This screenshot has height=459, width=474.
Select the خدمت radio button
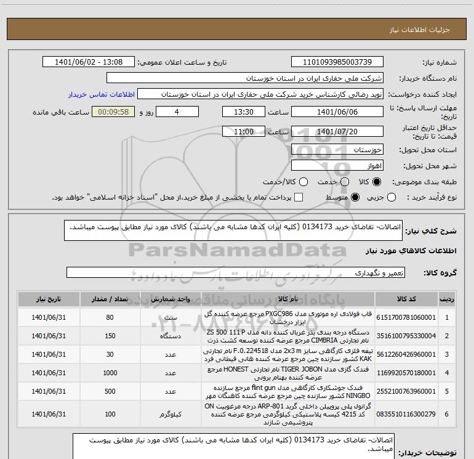345,182
